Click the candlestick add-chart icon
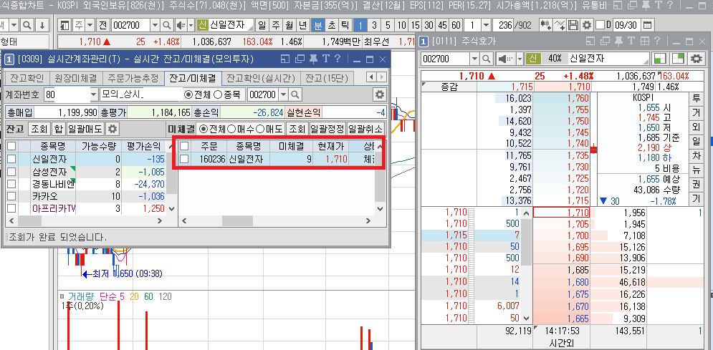713x350 pixels. pyautogui.click(x=545, y=25)
